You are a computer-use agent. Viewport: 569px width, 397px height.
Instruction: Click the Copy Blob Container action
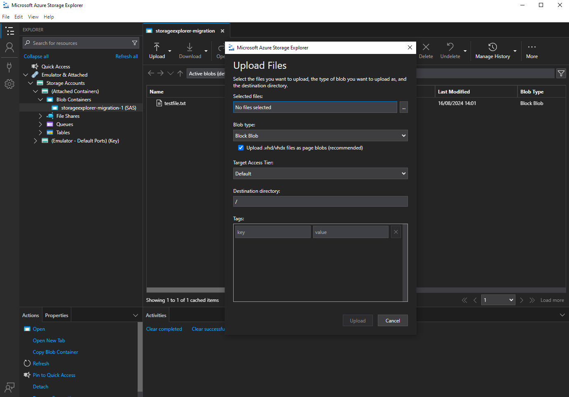(56, 352)
